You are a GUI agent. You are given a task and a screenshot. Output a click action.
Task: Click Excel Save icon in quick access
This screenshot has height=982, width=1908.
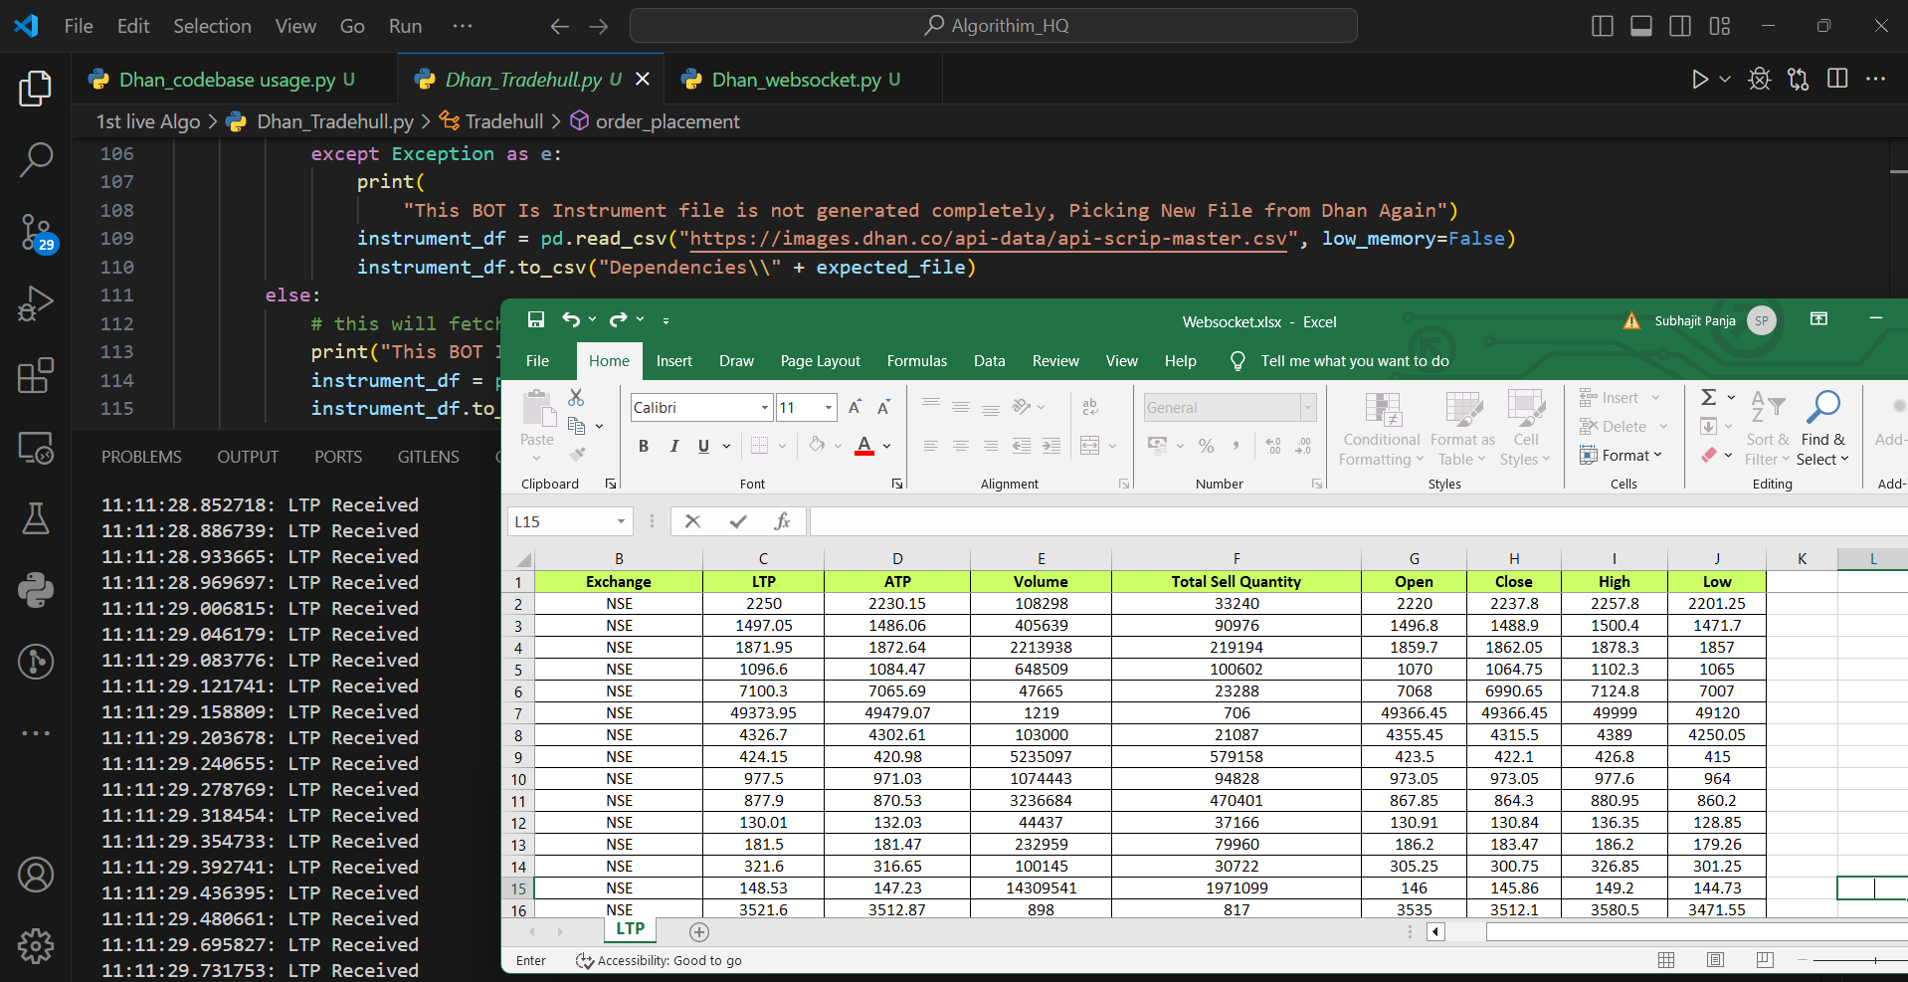(x=536, y=319)
